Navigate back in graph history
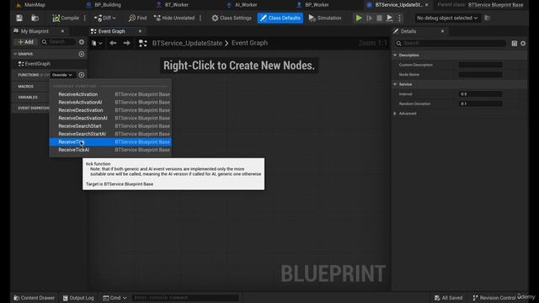 pyautogui.click(x=113, y=43)
